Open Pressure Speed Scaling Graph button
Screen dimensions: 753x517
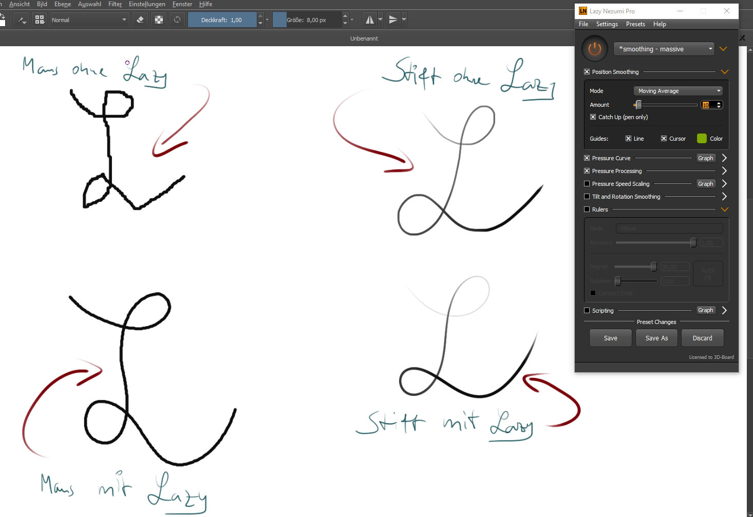[x=705, y=184]
